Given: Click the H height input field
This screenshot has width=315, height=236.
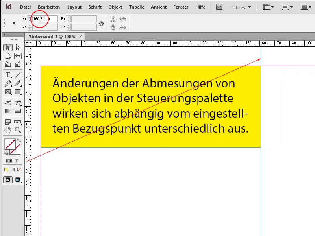Looking at the screenshot, I should coord(84,27).
